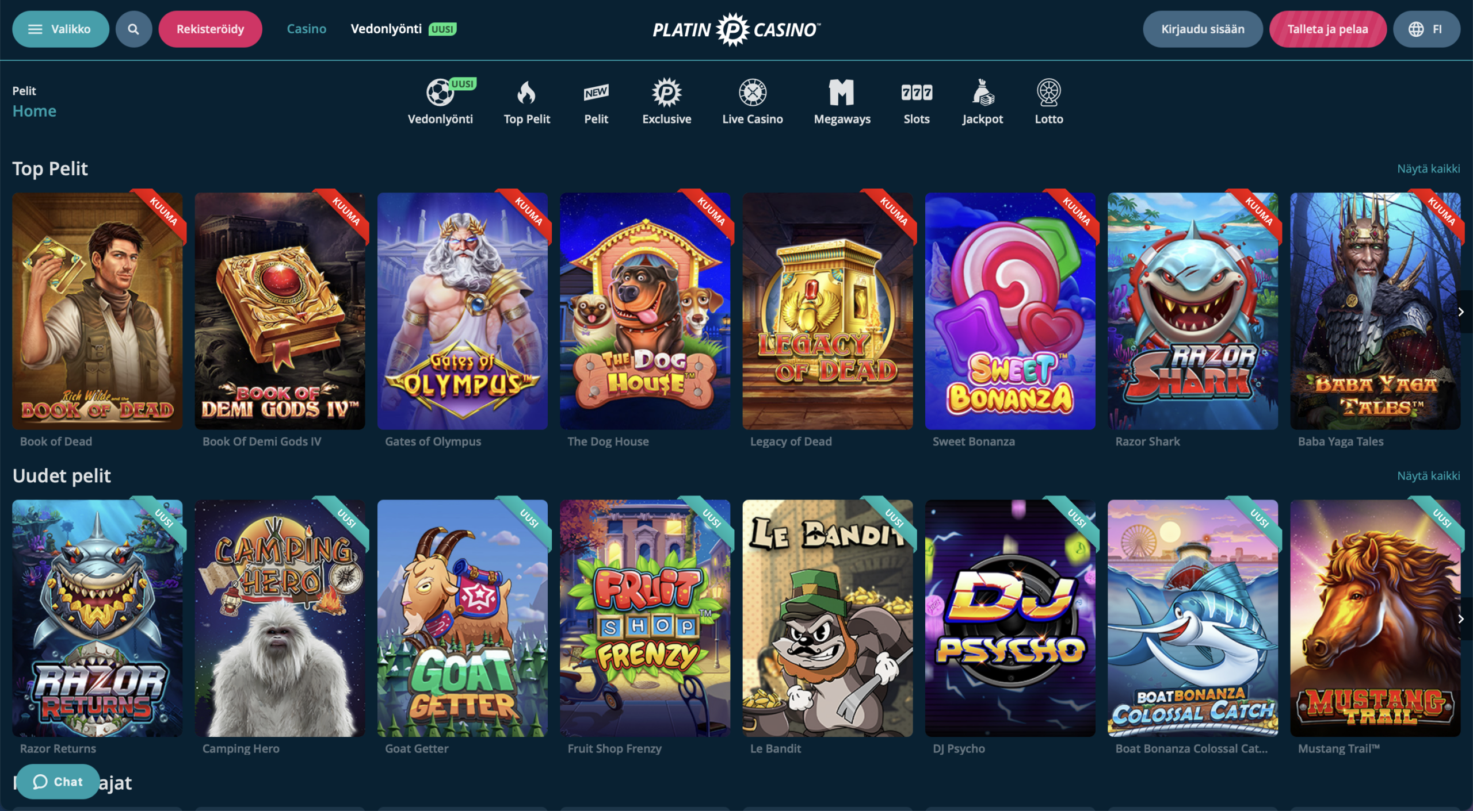1473x811 pixels.
Task: Go to the Live Casino roulette icon
Action: click(752, 93)
